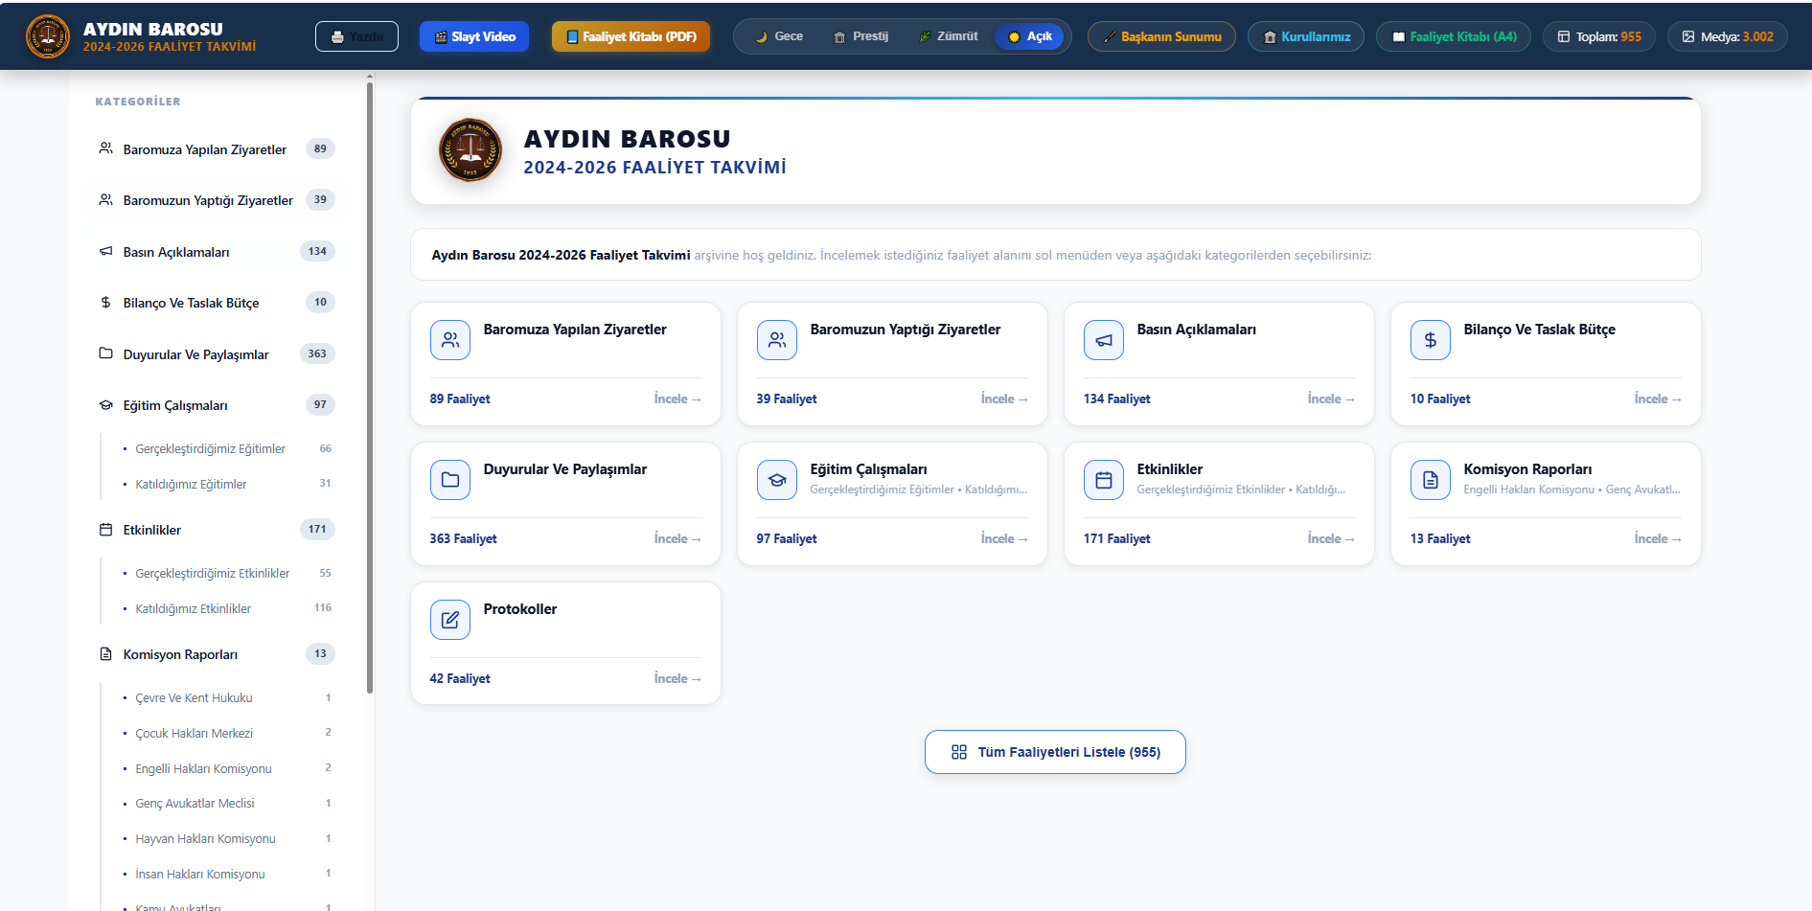Switch to the Zümrüt theme
This screenshot has height=911, width=1812.
tap(949, 36)
